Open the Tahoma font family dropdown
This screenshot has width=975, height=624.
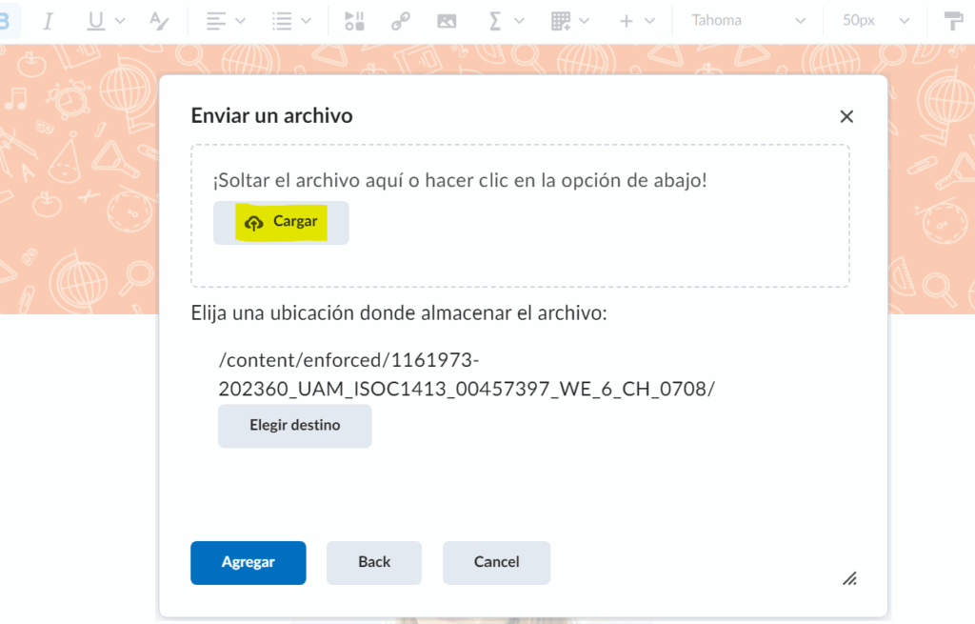pos(747,21)
